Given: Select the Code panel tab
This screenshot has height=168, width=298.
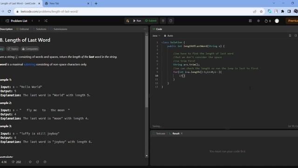Looking at the screenshot, I should coord(157,29).
